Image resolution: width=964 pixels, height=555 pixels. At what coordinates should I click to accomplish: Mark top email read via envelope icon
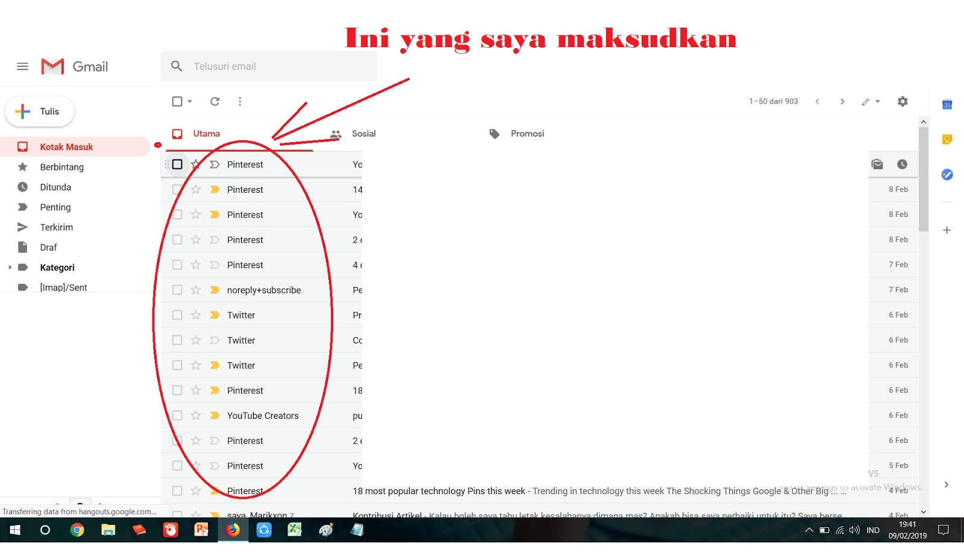pos(877,164)
